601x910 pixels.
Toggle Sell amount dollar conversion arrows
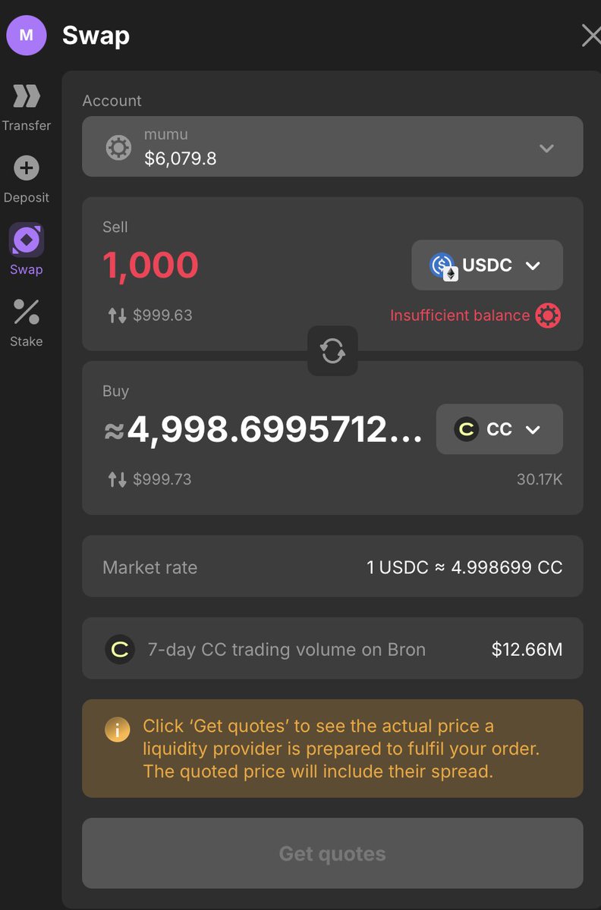pos(117,315)
